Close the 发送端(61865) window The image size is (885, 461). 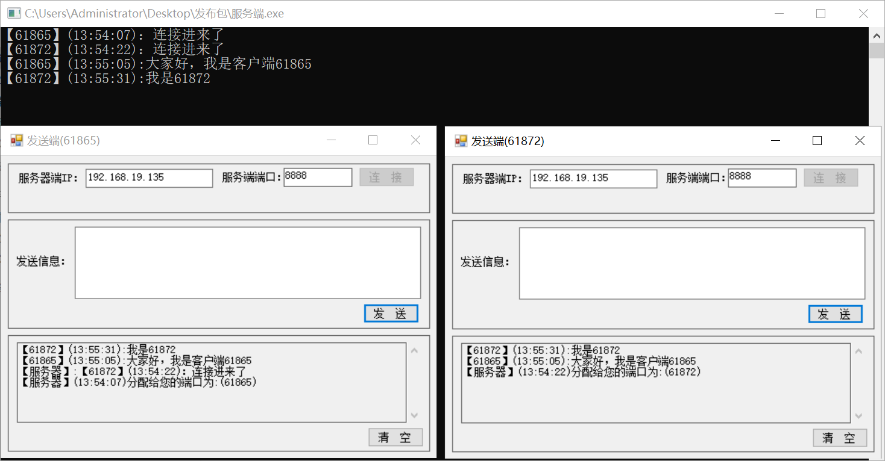coord(415,140)
